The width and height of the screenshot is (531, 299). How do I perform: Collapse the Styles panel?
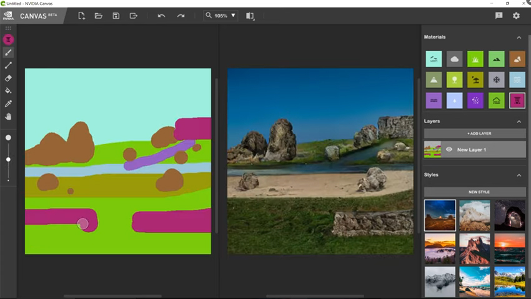pyautogui.click(x=519, y=175)
